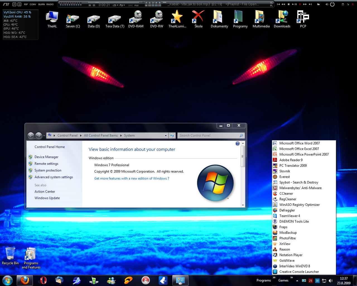Open the PCP desktop shortcut
The image size is (357, 286).
click(303, 19)
